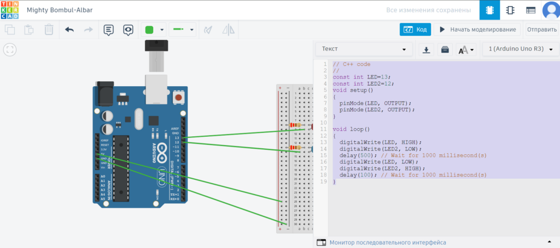Toggle notes visibility eye icon
This screenshot has height=248, width=560.
click(x=128, y=30)
